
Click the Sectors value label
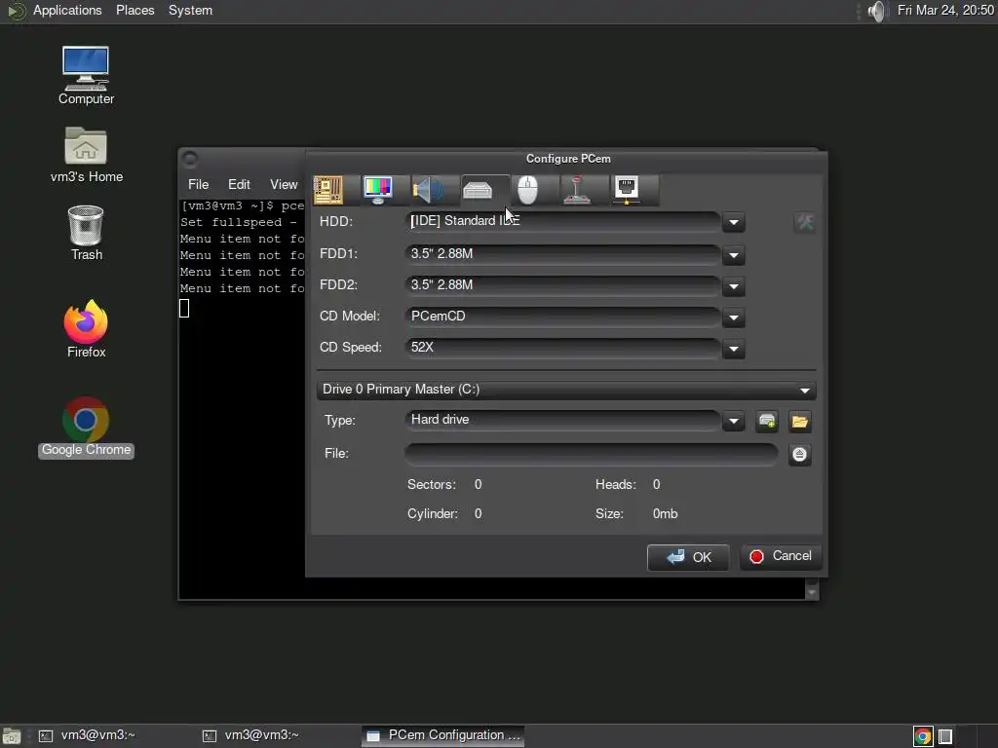pyautogui.click(x=478, y=485)
